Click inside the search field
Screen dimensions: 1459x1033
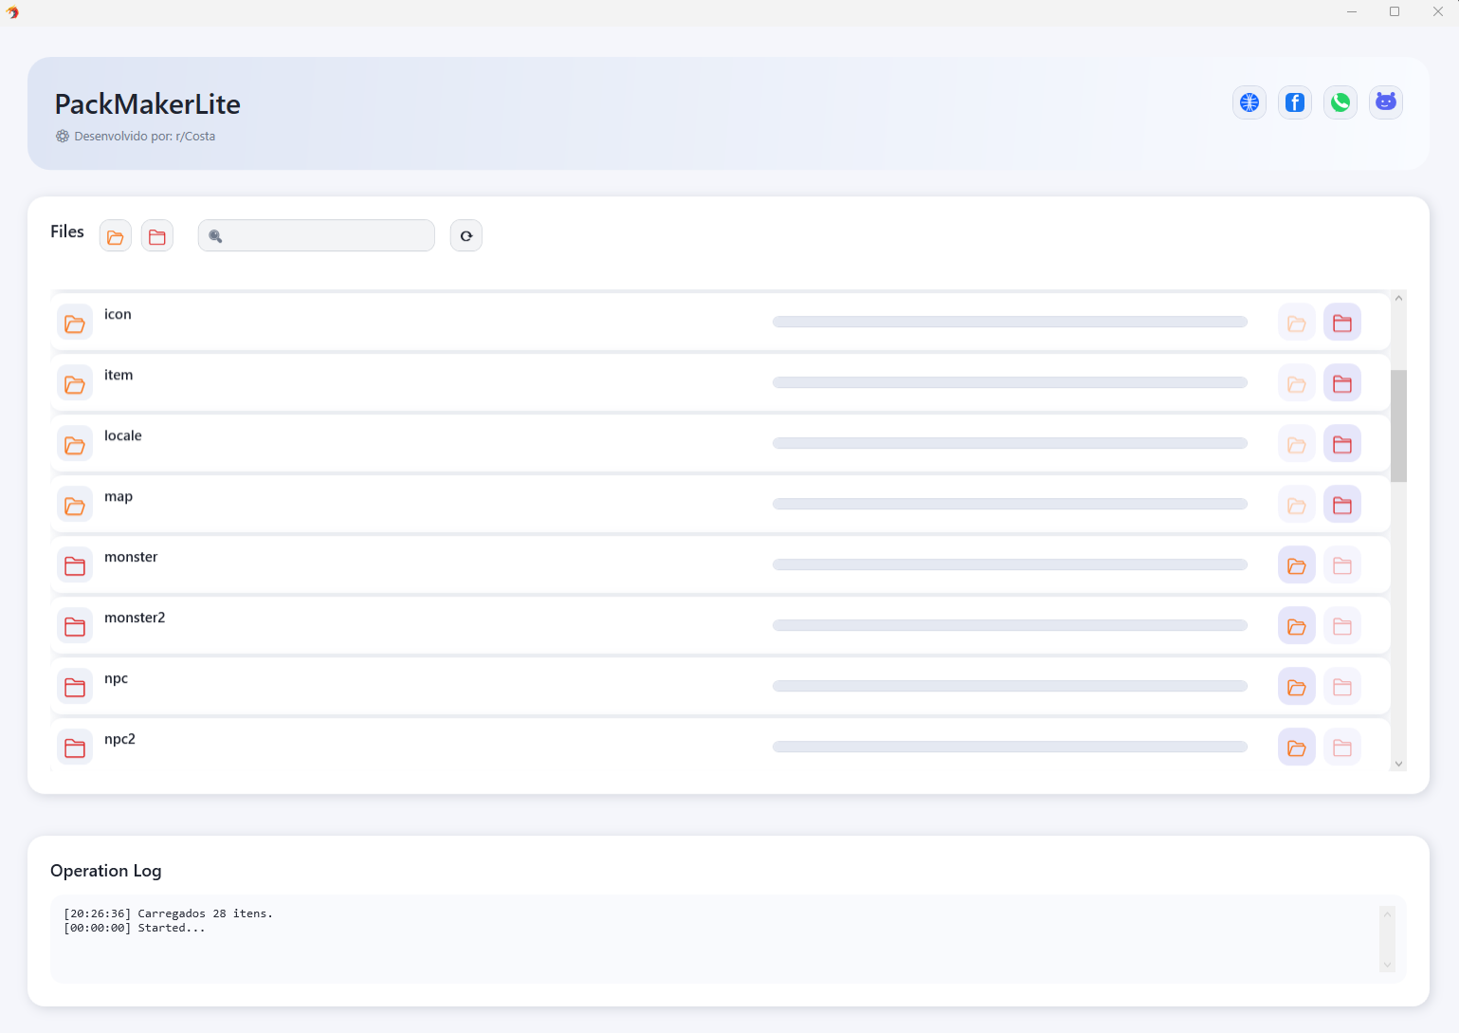[x=316, y=235]
